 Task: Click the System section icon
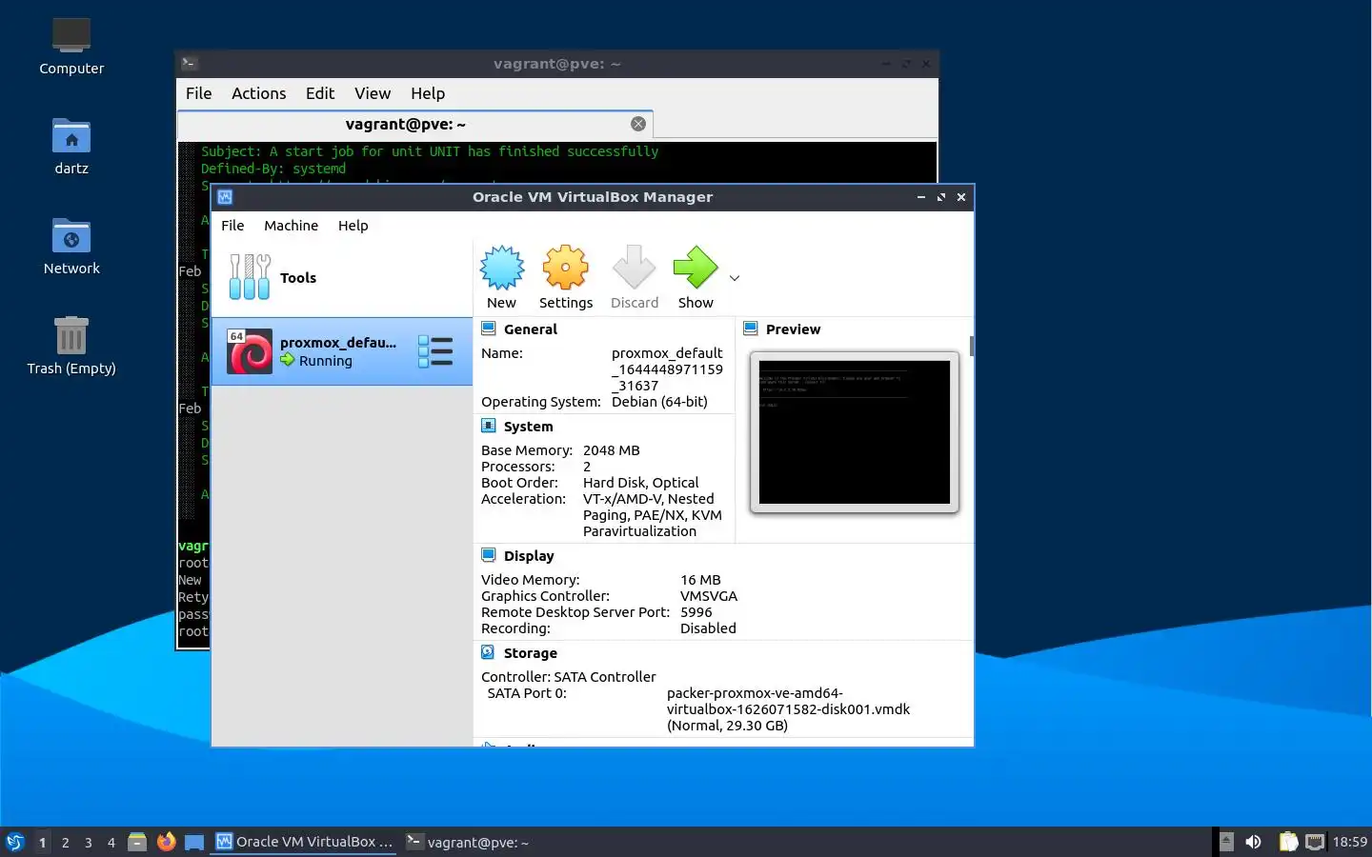pos(489,426)
